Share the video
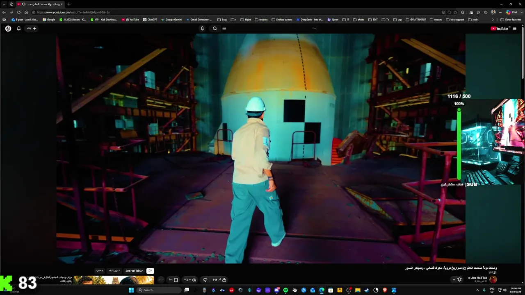525x295 pixels. point(190,280)
